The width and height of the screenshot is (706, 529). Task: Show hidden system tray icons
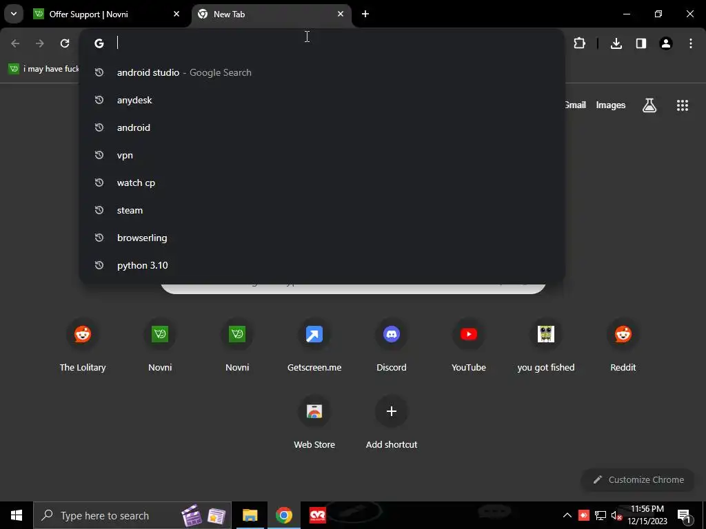tap(567, 515)
